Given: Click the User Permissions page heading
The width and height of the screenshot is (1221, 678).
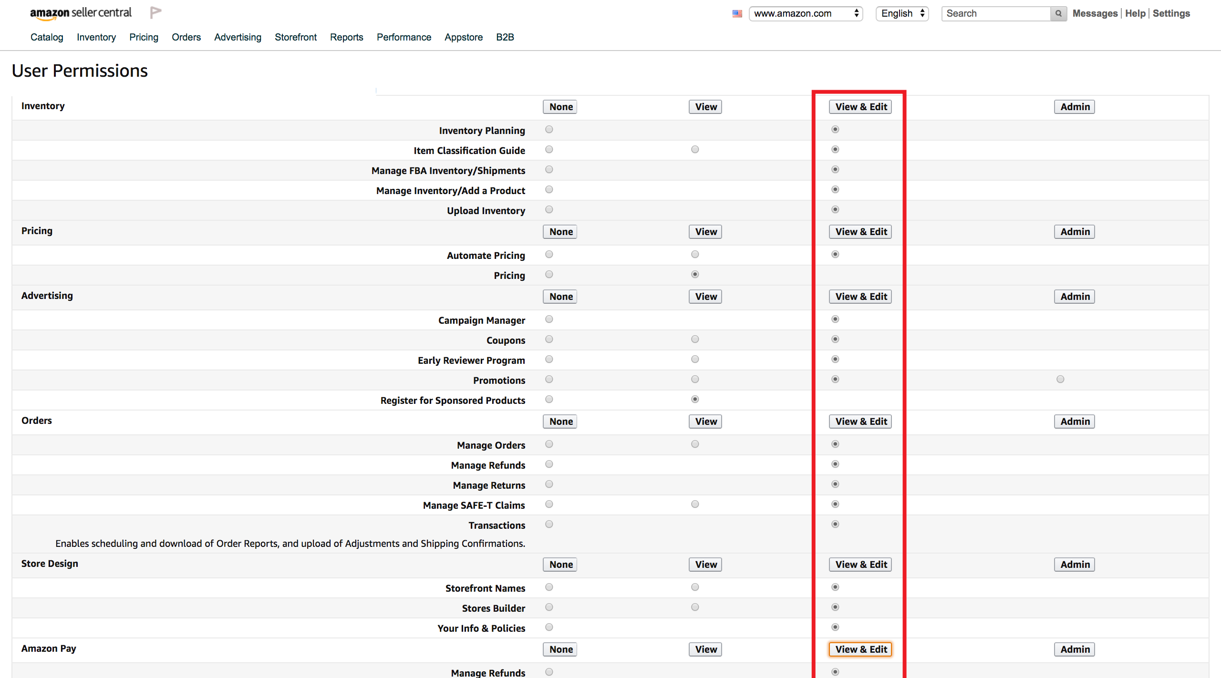Looking at the screenshot, I should click(x=80, y=71).
